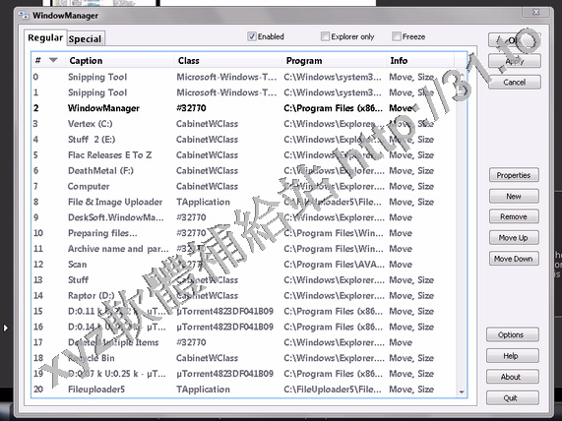Close the WindowManager dialog
This screenshot has width=562, height=421.
click(535, 12)
